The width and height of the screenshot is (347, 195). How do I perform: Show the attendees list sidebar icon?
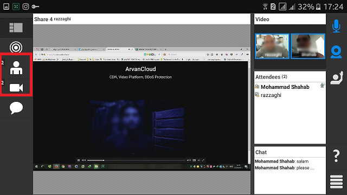pyautogui.click(x=16, y=68)
